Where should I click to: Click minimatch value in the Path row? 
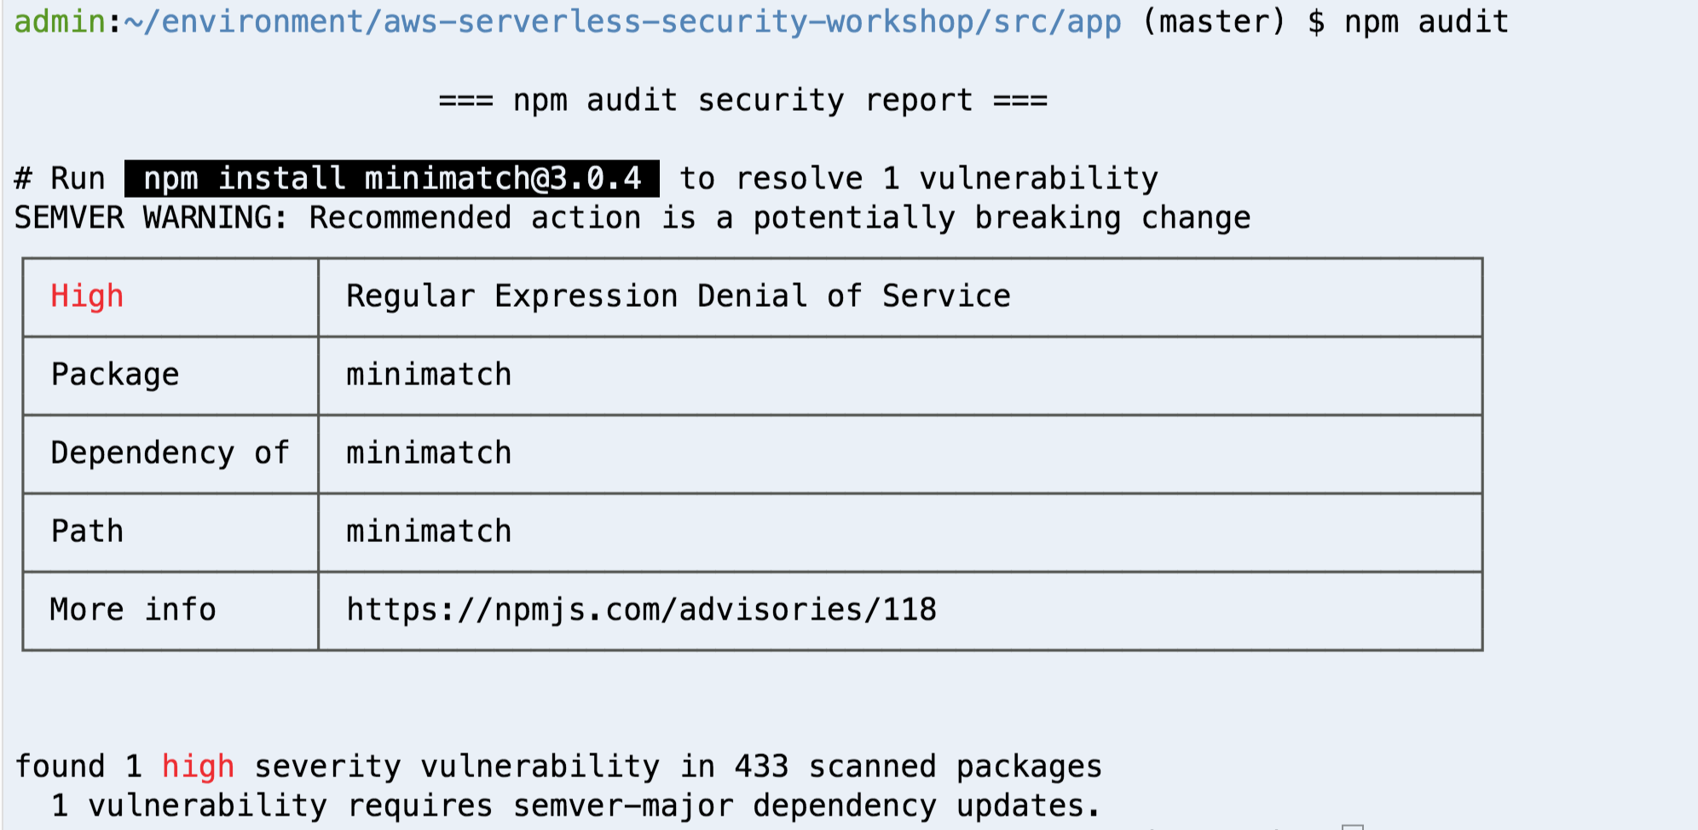point(429,532)
